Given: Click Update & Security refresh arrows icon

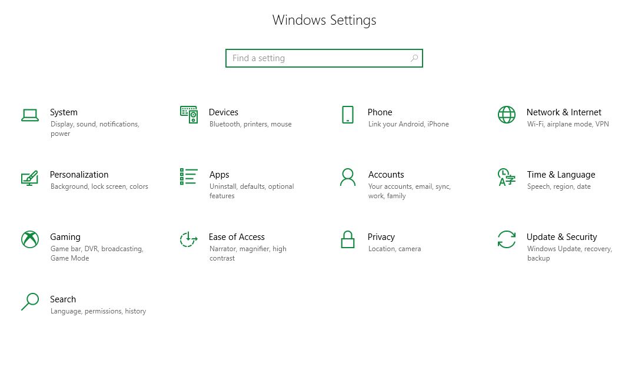Looking at the screenshot, I should tap(506, 239).
